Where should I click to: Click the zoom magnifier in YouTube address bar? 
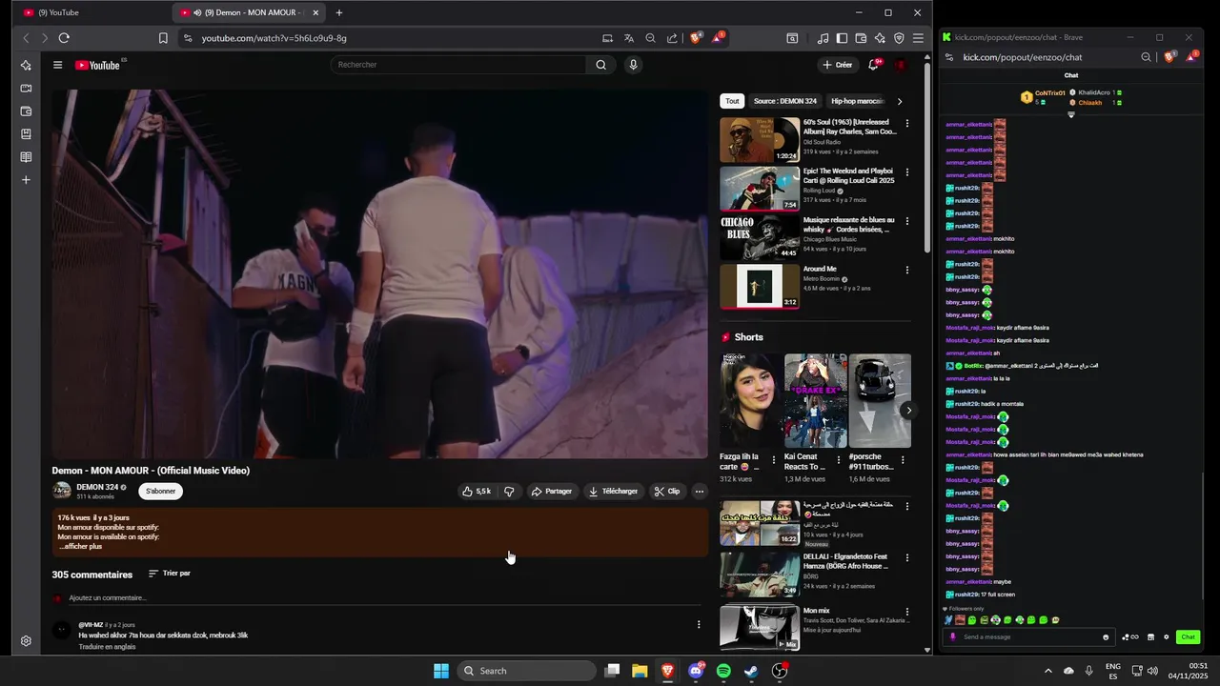pos(650,38)
